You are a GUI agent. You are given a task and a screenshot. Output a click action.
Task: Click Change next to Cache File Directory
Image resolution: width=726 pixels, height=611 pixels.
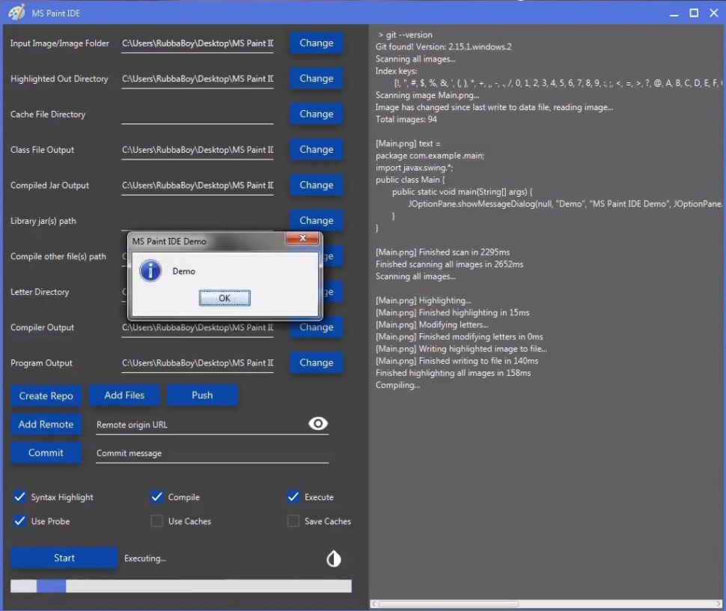[315, 114]
